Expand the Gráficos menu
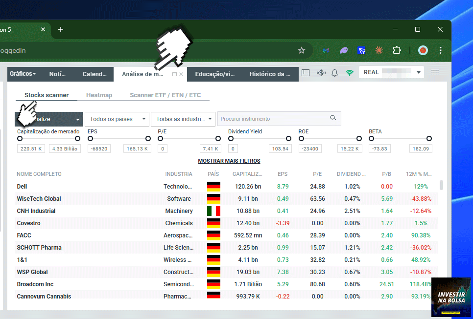Viewport: 473px width, 319px height. click(x=23, y=74)
